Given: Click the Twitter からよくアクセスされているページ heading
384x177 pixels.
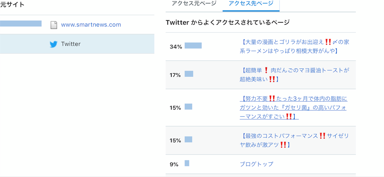Looking at the screenshot, I should pyautogui.click(x=228, y=22).
